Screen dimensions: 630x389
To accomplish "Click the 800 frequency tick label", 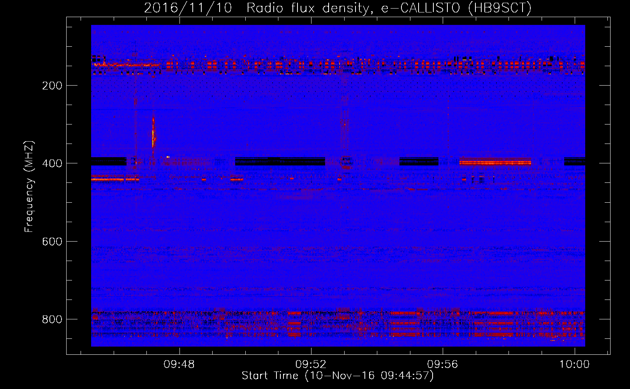I will coord(52,319).
